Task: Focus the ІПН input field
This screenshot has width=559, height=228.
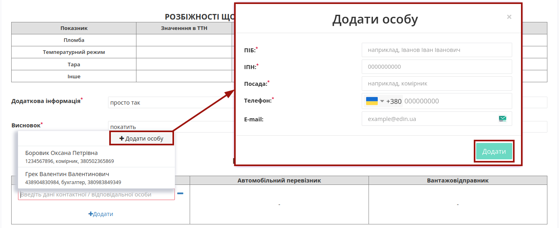Action: (x=437, y=67)
